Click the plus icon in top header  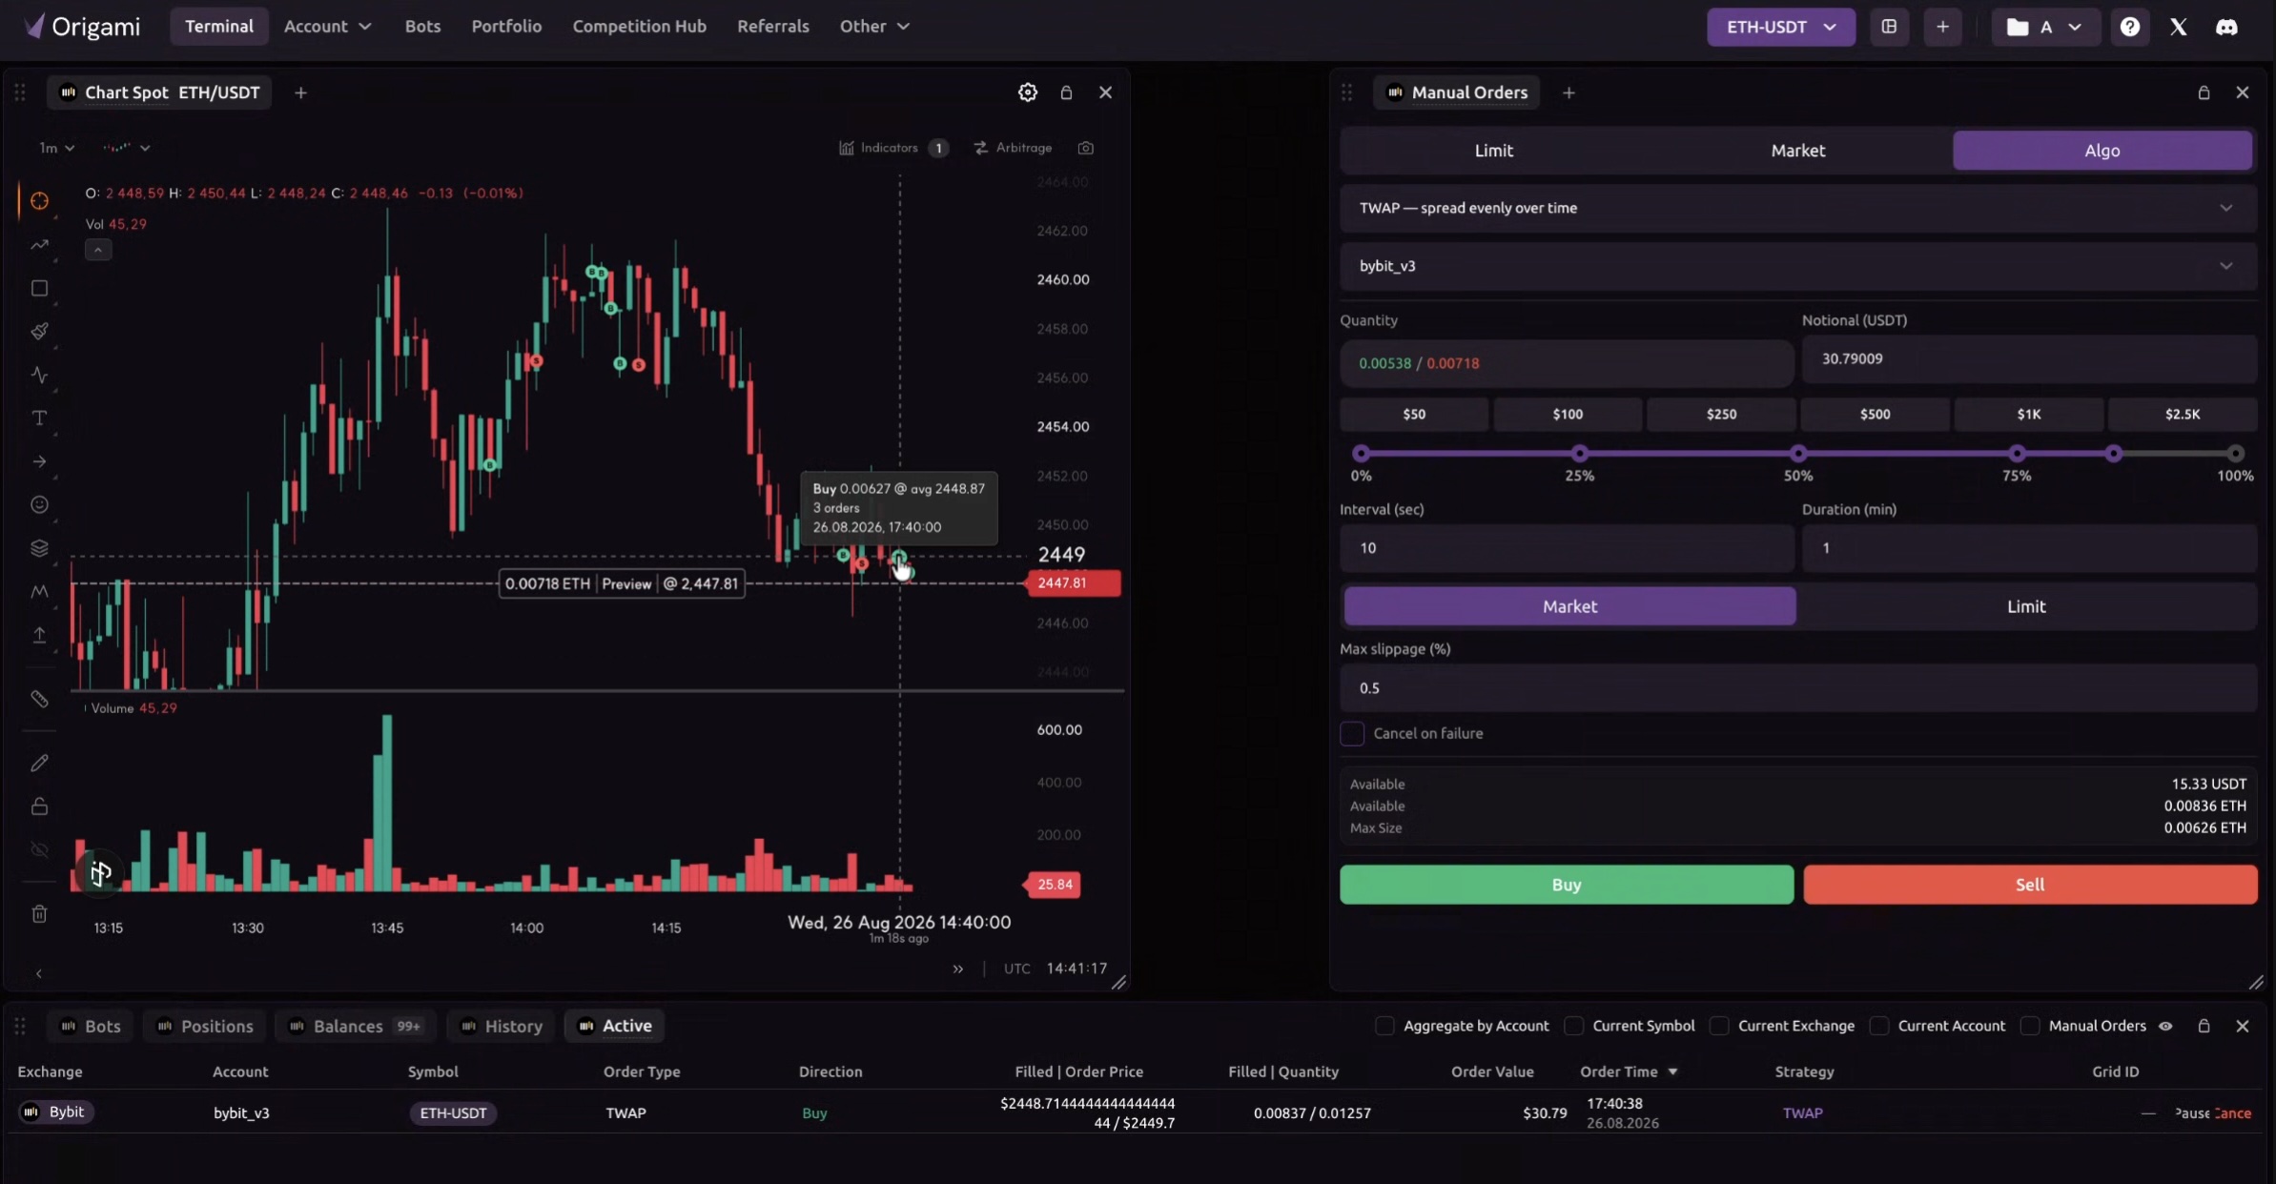1942,27
